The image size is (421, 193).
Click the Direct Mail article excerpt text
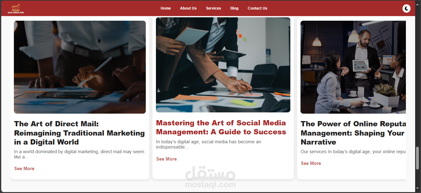[79, 154]
